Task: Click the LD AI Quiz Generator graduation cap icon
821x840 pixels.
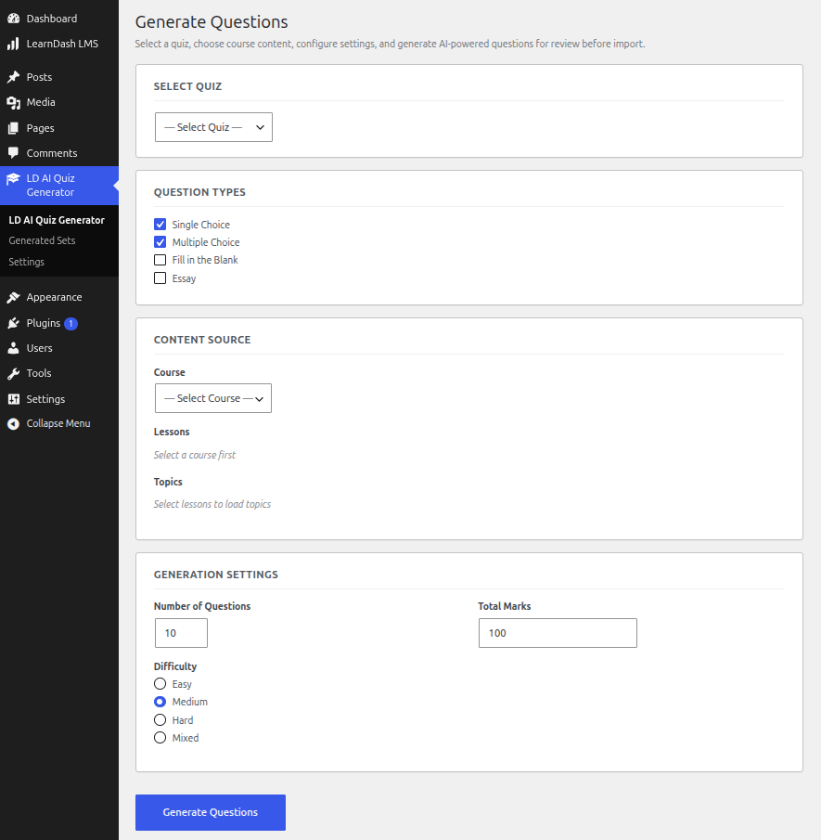Action: [13, 179]
